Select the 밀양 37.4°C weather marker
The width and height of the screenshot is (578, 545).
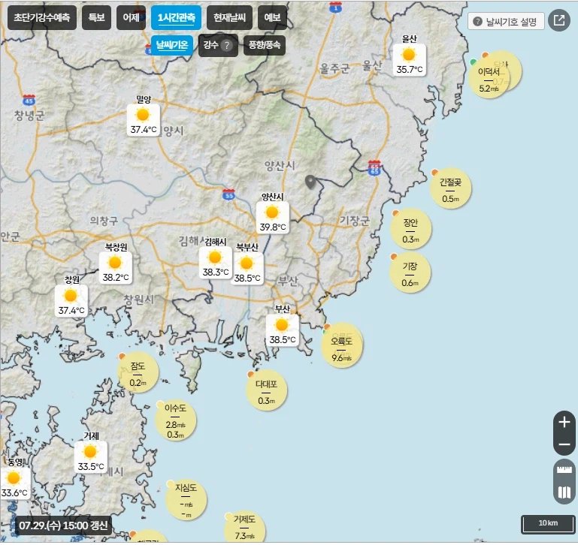[144, 120]
